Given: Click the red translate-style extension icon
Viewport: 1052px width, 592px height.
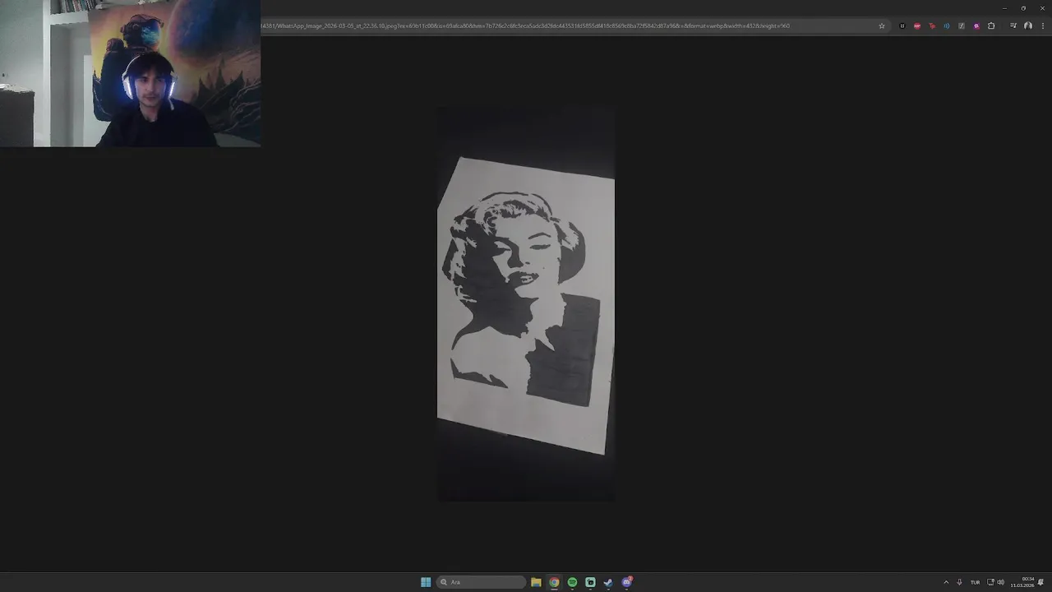Looking at the screenshot, I should point(932,25).
